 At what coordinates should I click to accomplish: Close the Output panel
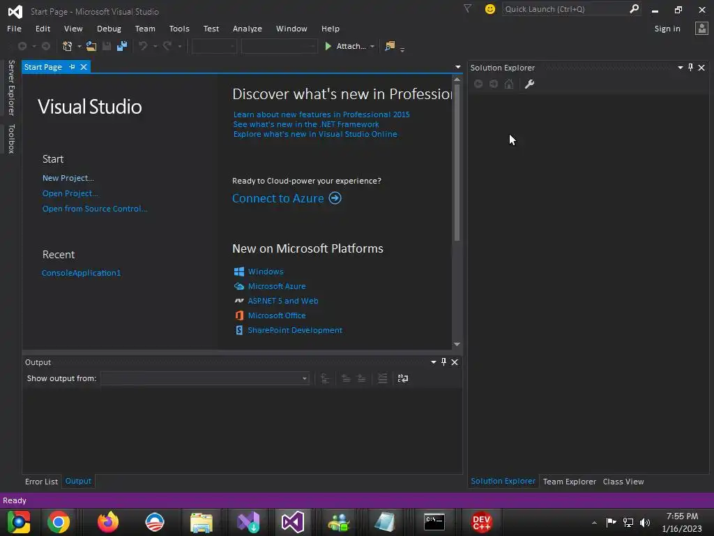point(455,362)
